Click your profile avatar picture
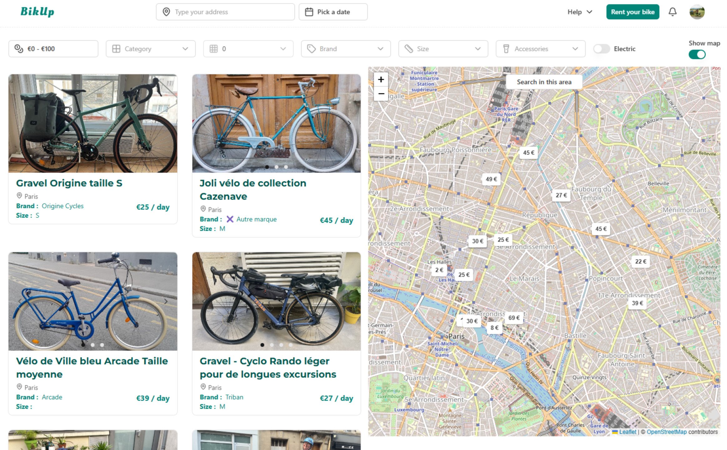Image resolution: width=727 pixels, height=450 pixels. point(698,12)
